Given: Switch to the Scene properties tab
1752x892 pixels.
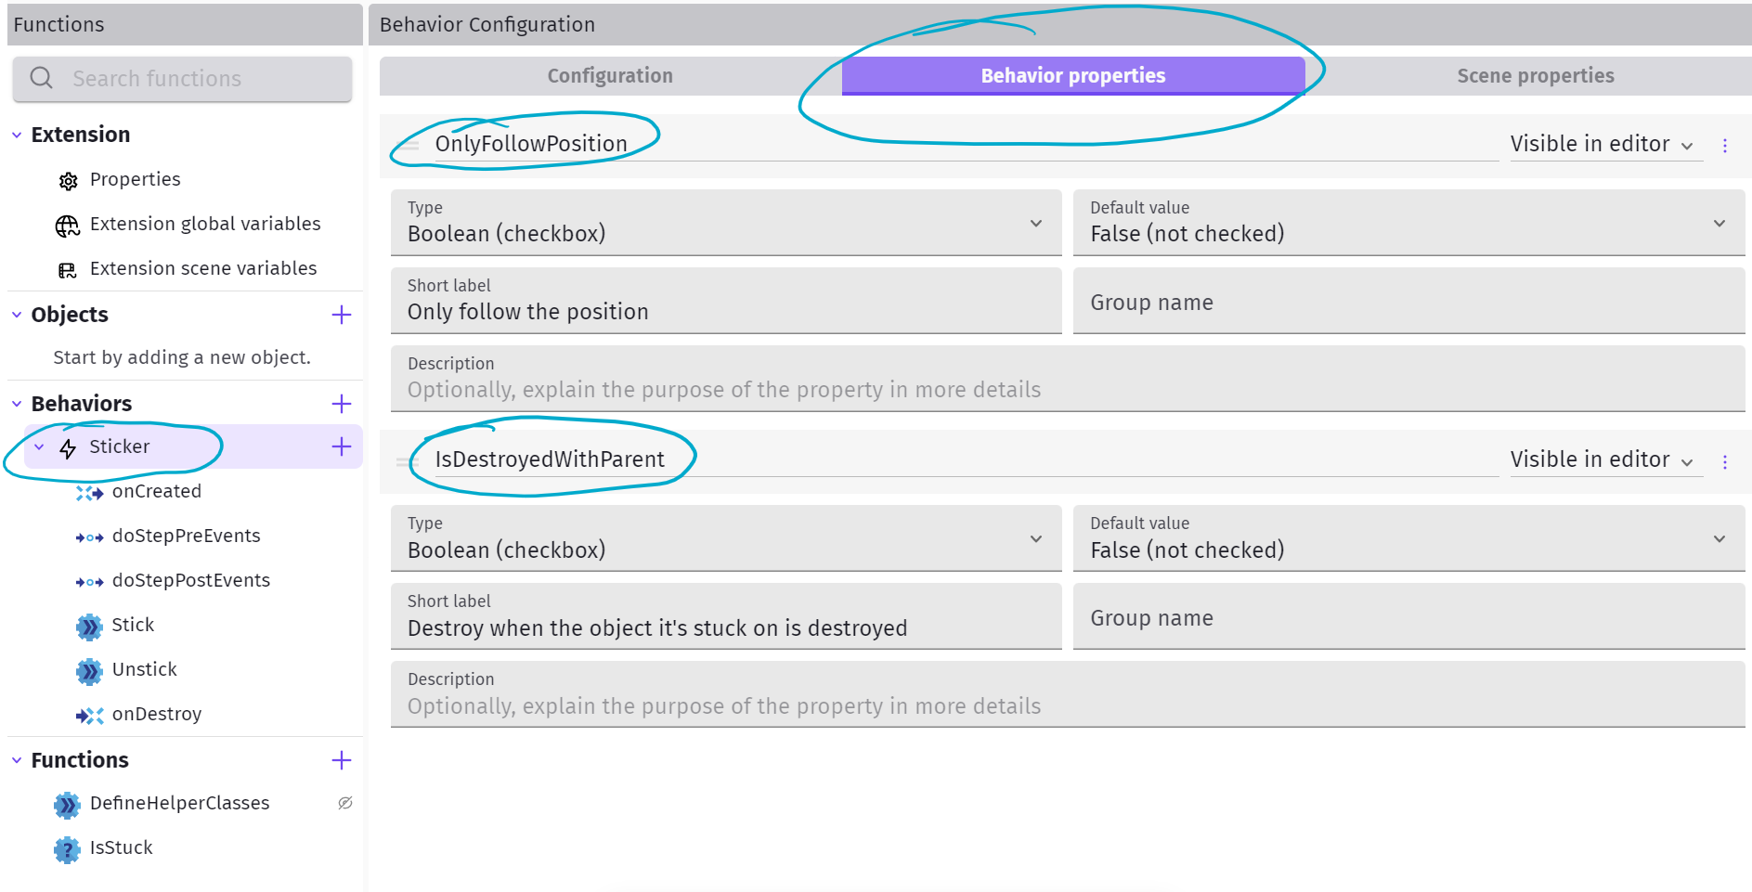Looking at the screenshot, I should (x=1535, y=76).
